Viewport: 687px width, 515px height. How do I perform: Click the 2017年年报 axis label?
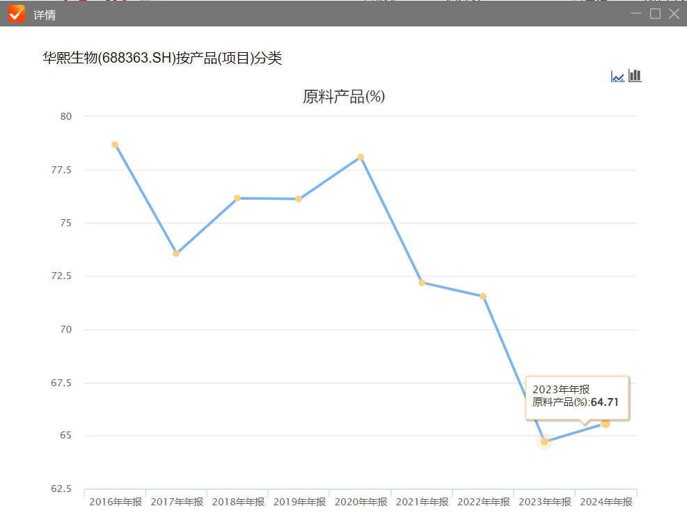tap(177, 502)
